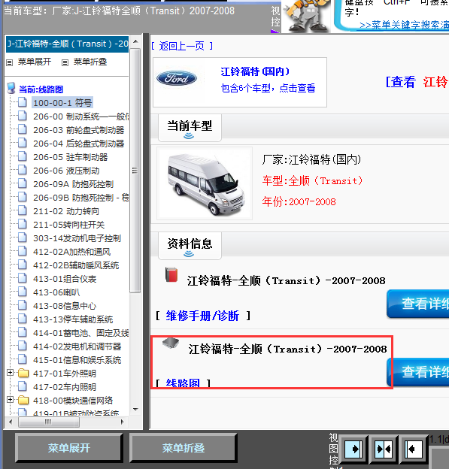Viewport: 449px width, 469px height.
Task: Click 菜单展开 link at top of tree
Action: pyautogui.click(x=35, y=62)
